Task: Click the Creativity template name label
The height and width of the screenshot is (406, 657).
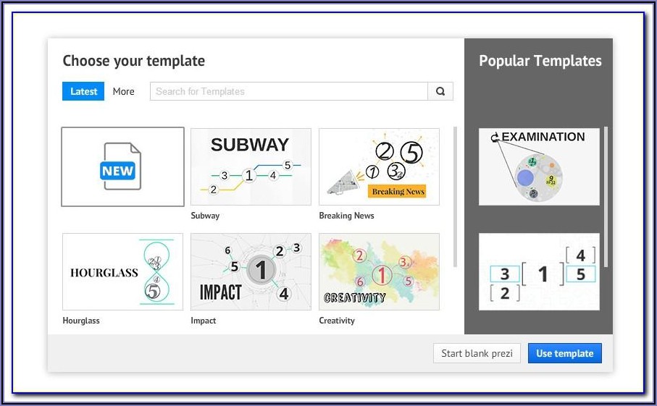Action: [337, 321]
